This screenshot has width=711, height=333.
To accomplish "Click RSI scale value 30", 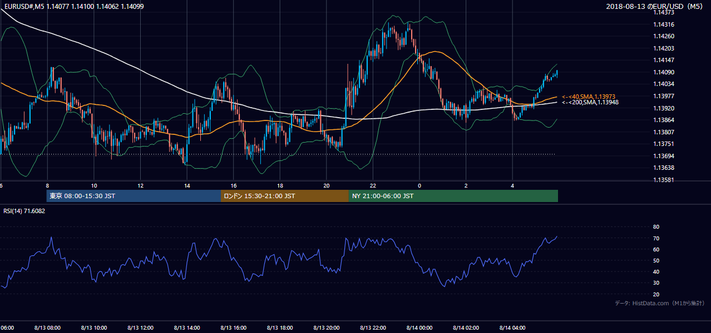I will click(x=656, y=283).
